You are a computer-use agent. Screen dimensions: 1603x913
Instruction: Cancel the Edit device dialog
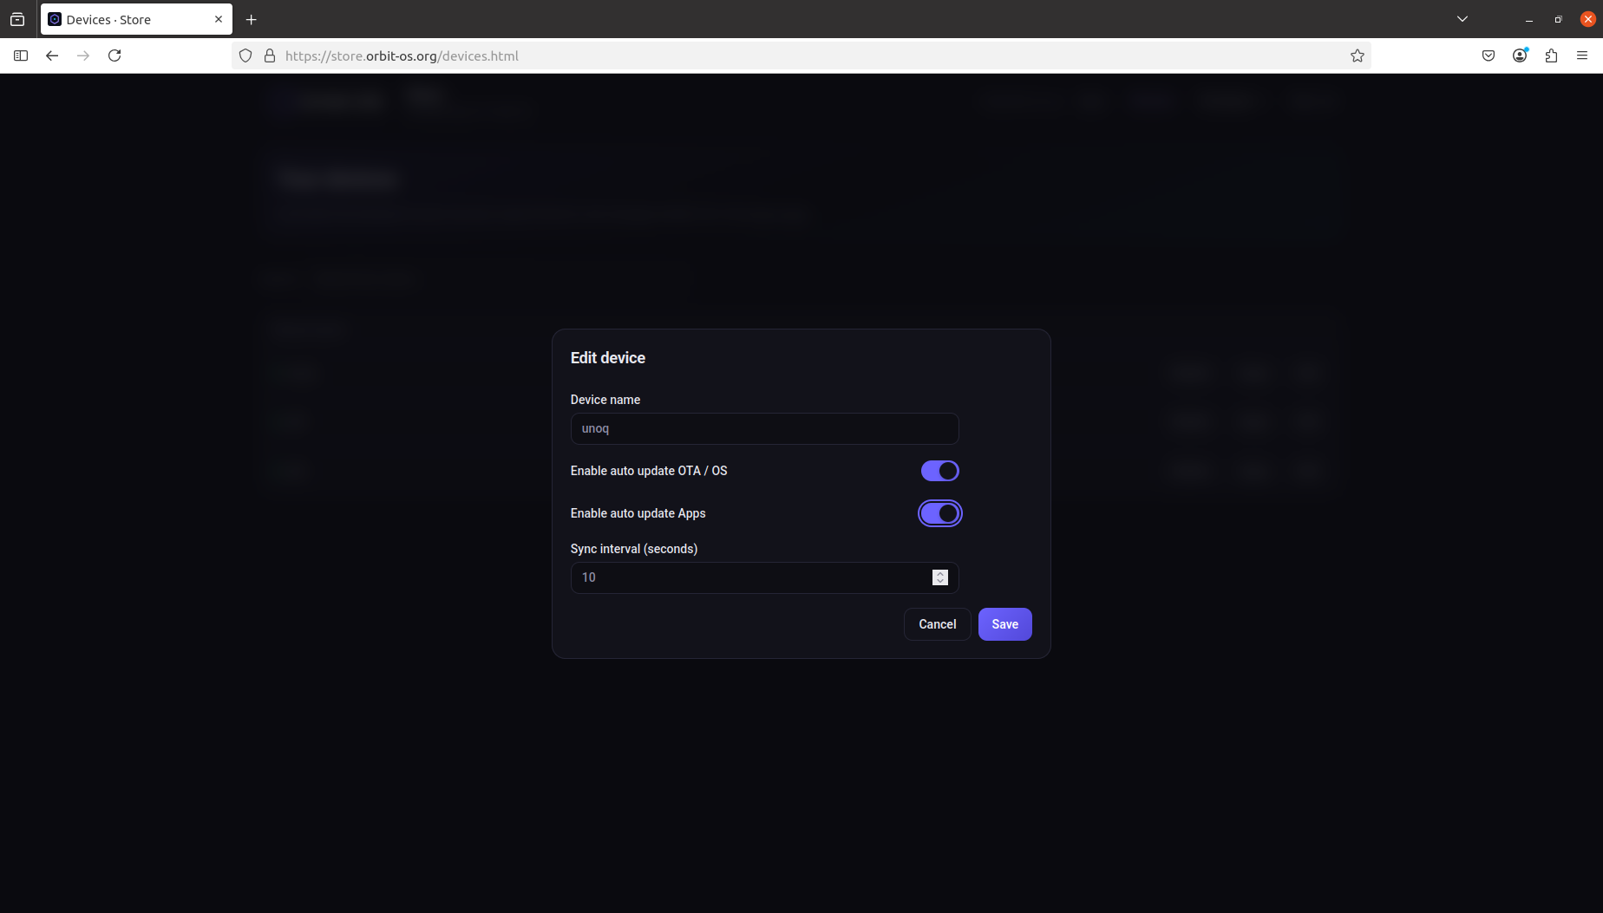(x=937, y=624)
